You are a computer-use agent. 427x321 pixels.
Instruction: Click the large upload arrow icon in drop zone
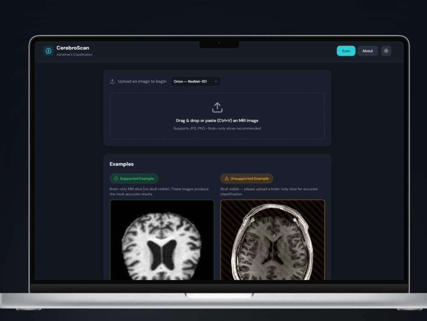pyautogui.click(x=217, y=107)
